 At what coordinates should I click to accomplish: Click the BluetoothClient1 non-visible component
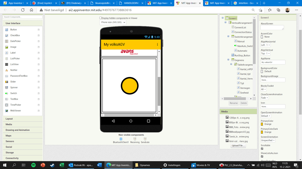(x=121, y=140)
